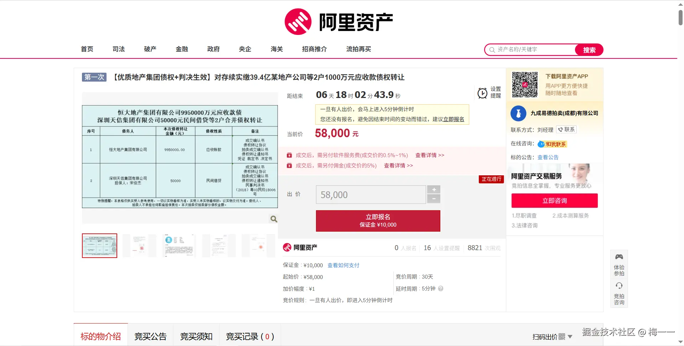Click the question mark icon next to 延时周期
Image resolution: width=684 pixels, height=346 pixels.
pyautogui.click(x=441, y=289)
